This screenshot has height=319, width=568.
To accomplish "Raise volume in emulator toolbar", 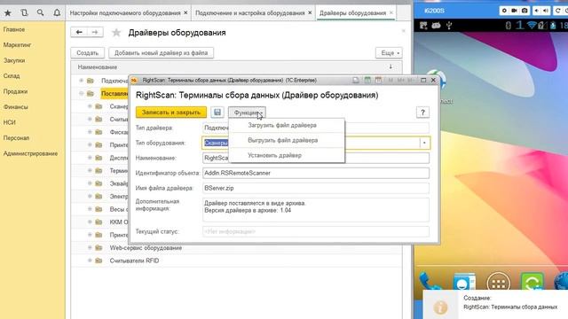I will point(546,11).
